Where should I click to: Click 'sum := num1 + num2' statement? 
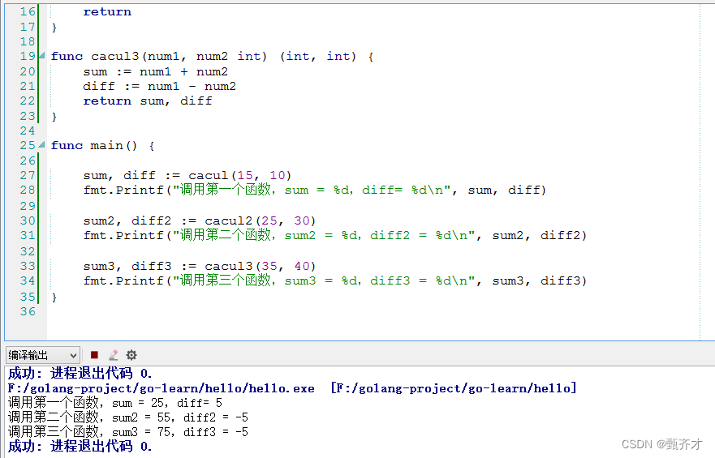point(155,71)
